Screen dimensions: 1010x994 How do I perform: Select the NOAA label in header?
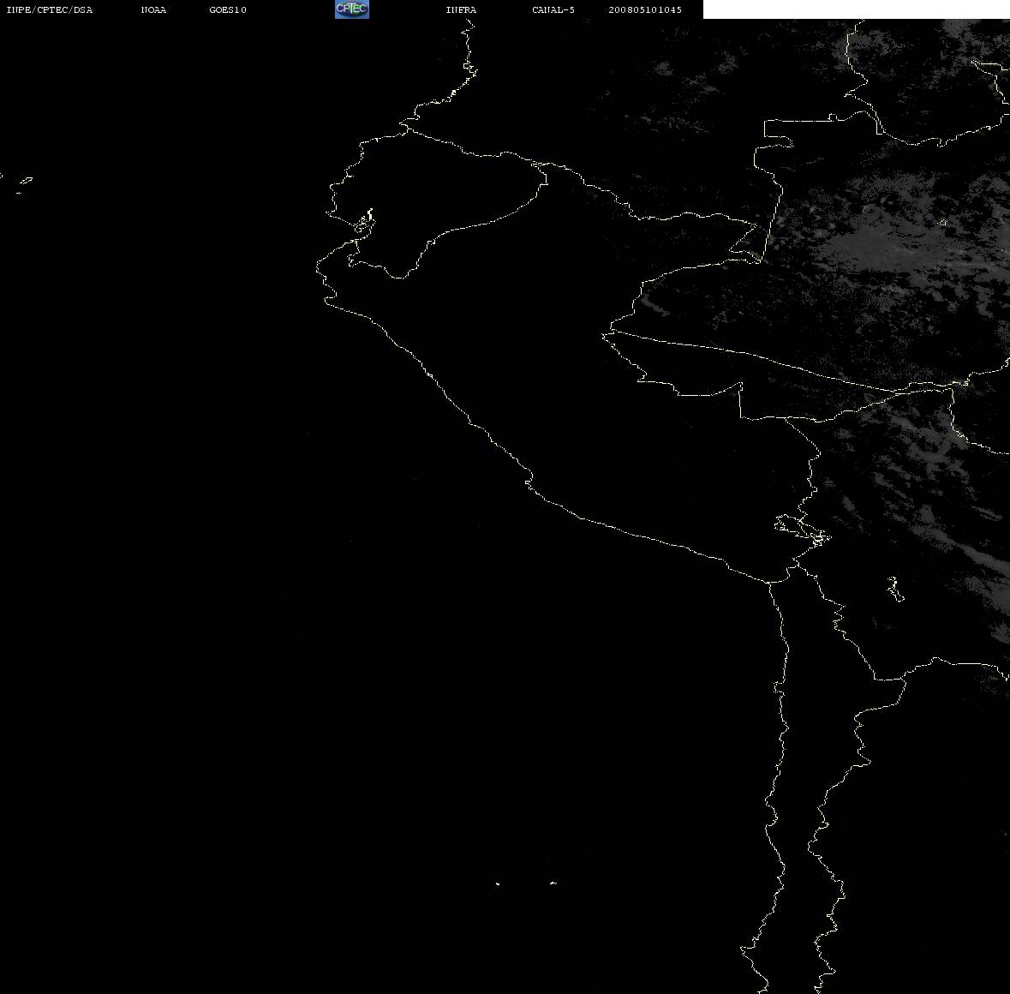(x=153, y=9)
